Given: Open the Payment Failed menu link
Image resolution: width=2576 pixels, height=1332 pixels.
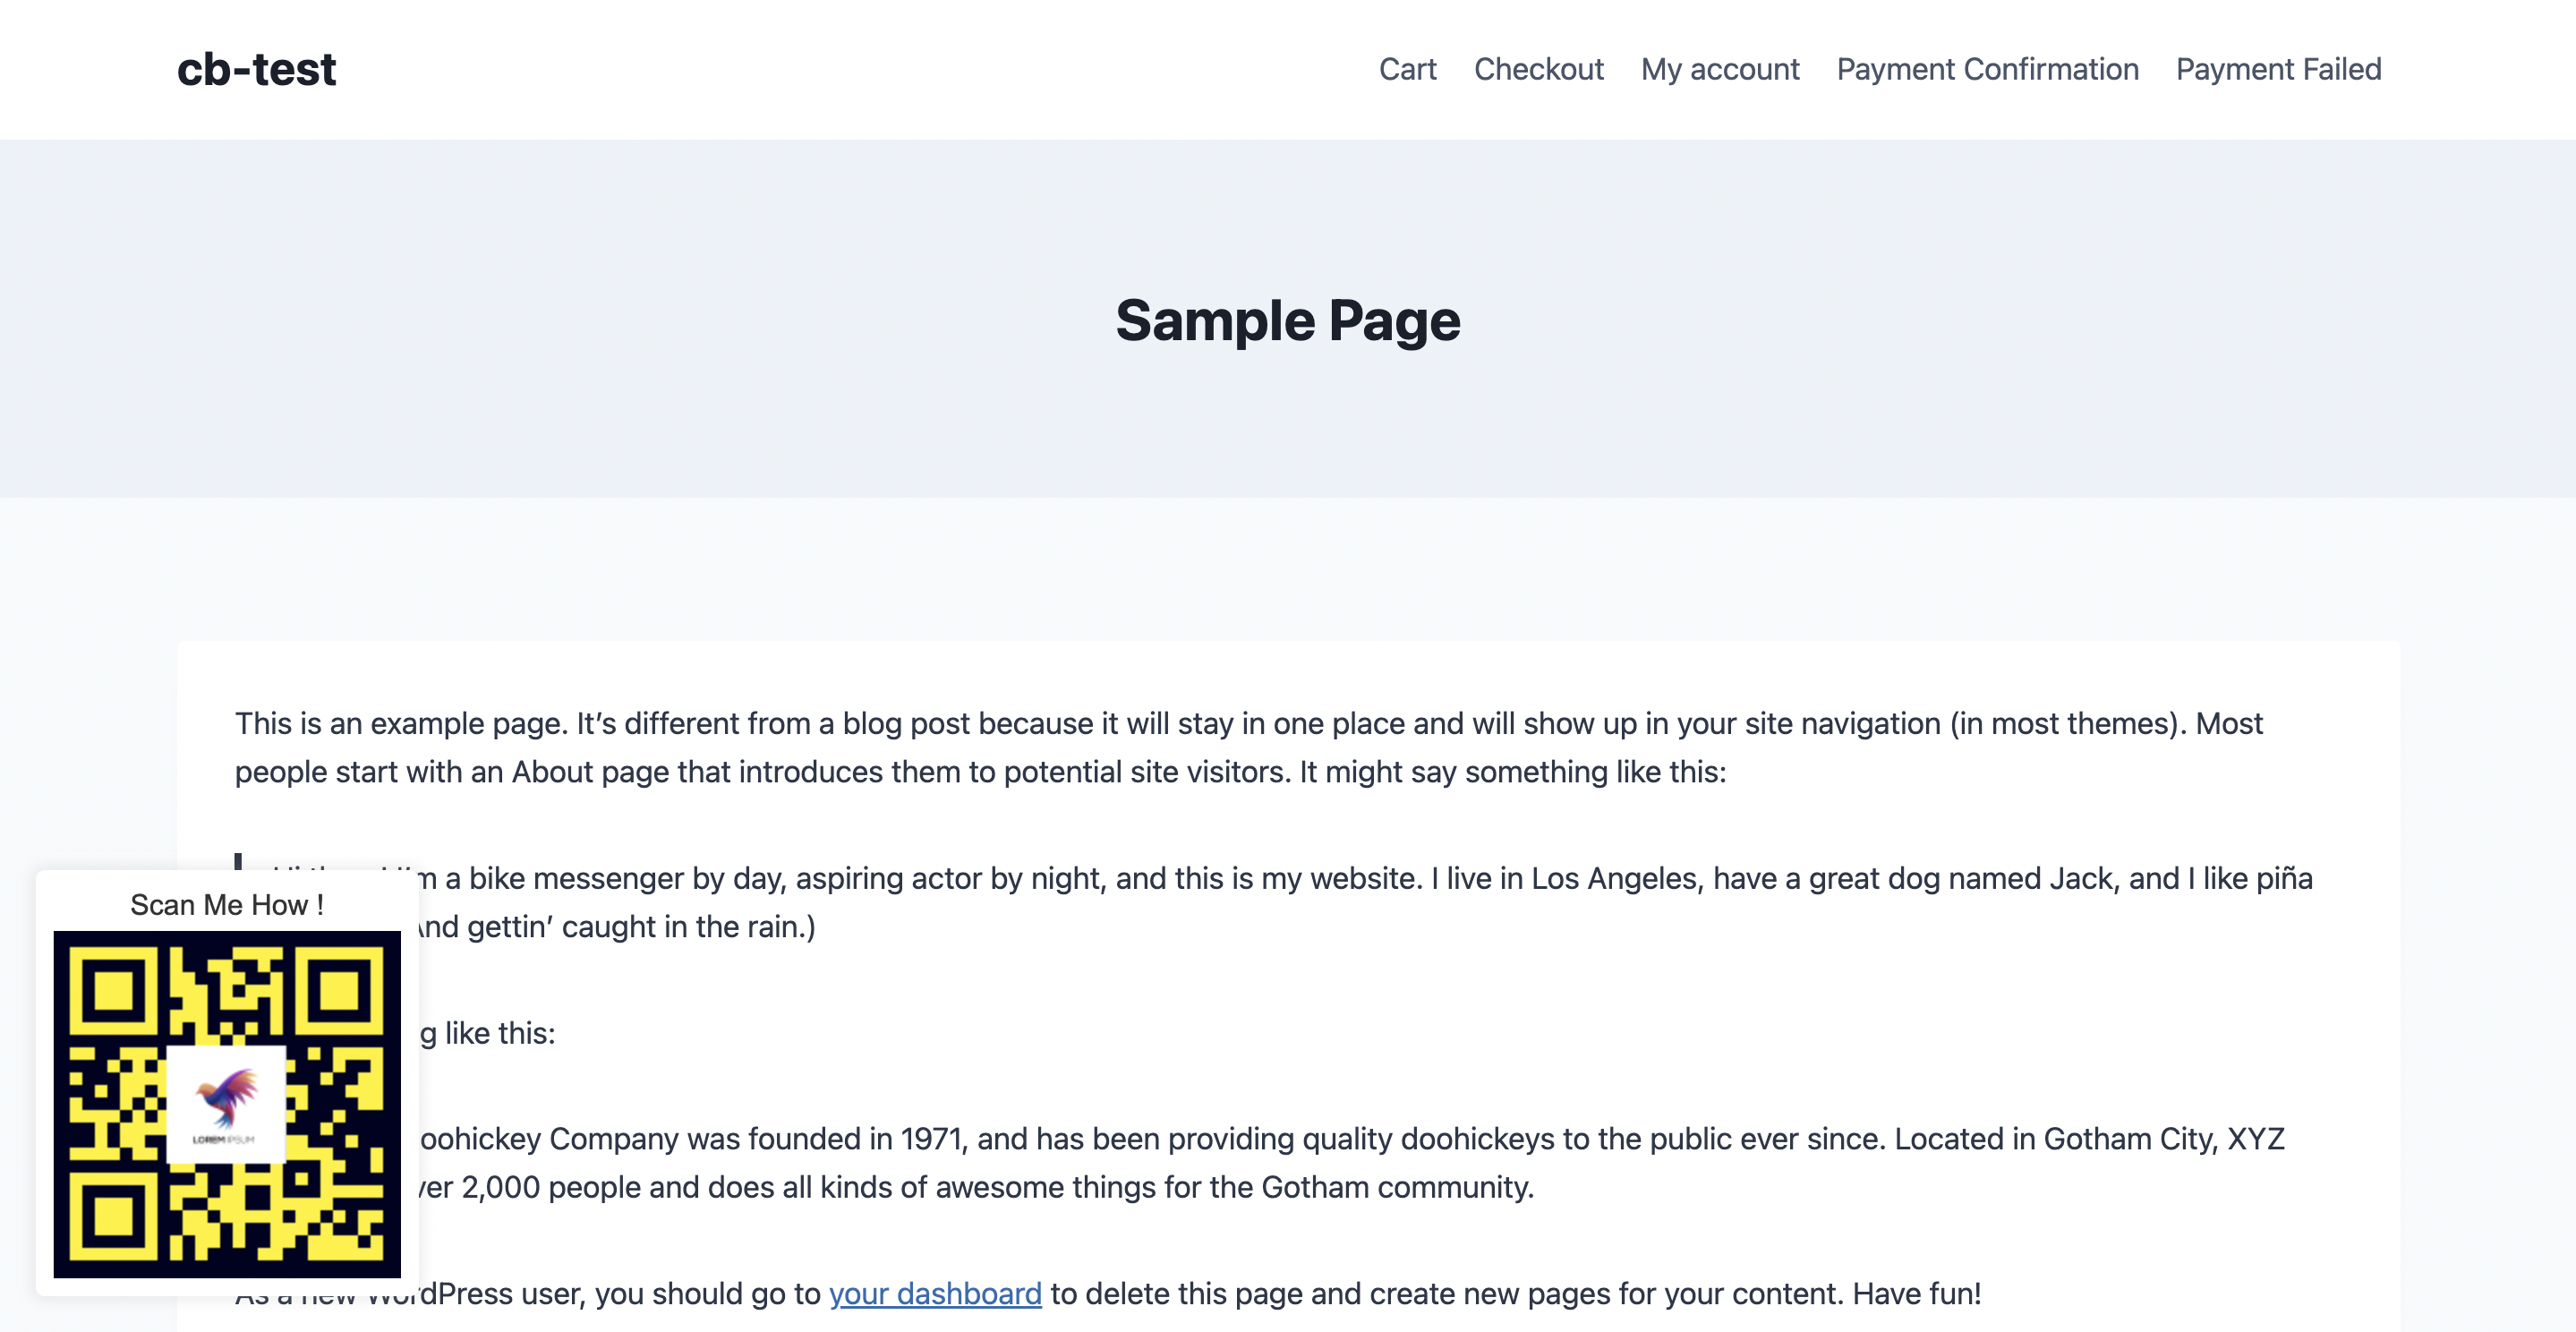Looking at the screenshot, I should [x=2278, y=69].
